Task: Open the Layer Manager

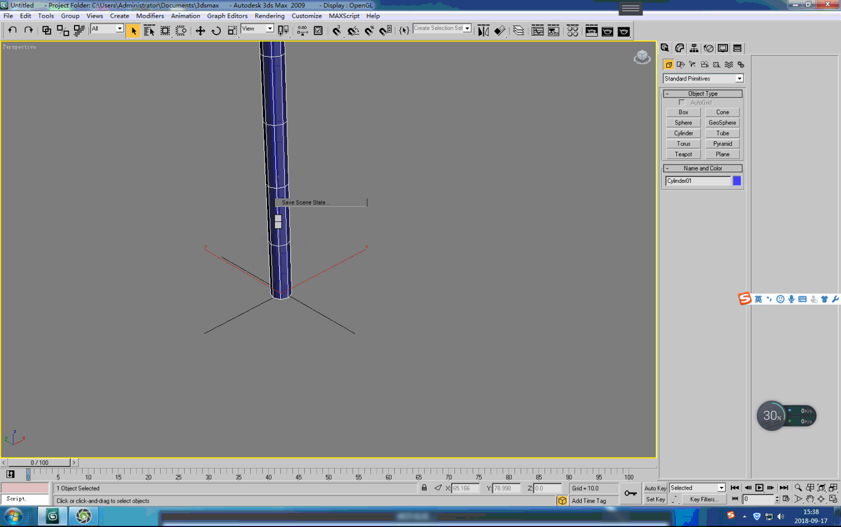Action: click(518, 31)
